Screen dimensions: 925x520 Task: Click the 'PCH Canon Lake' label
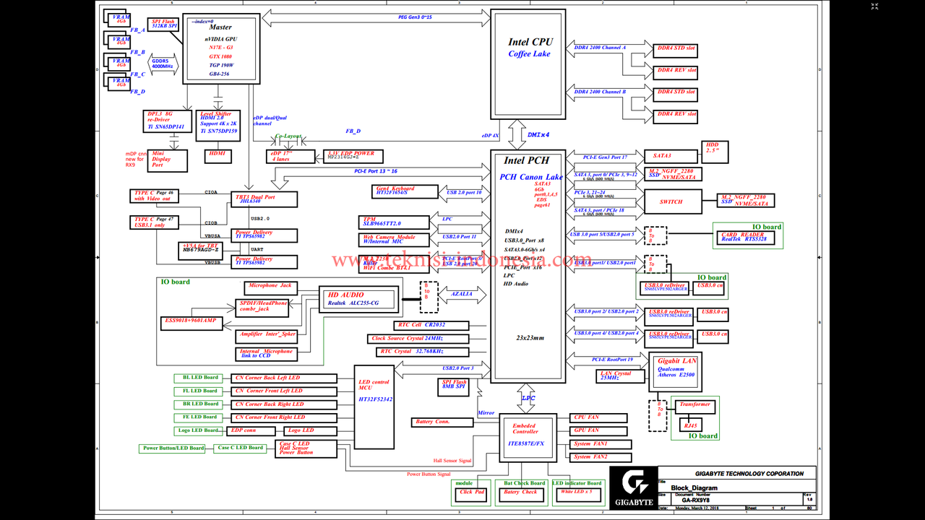(531, 176)
